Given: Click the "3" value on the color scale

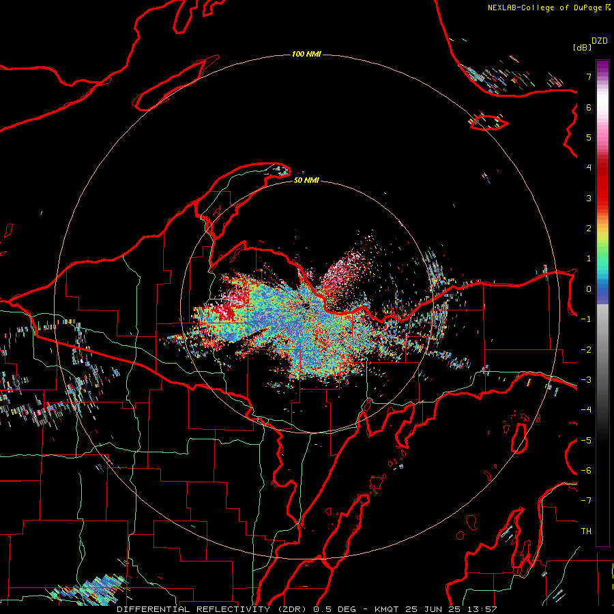Looking at the screenshot, I should coord(589,198).
